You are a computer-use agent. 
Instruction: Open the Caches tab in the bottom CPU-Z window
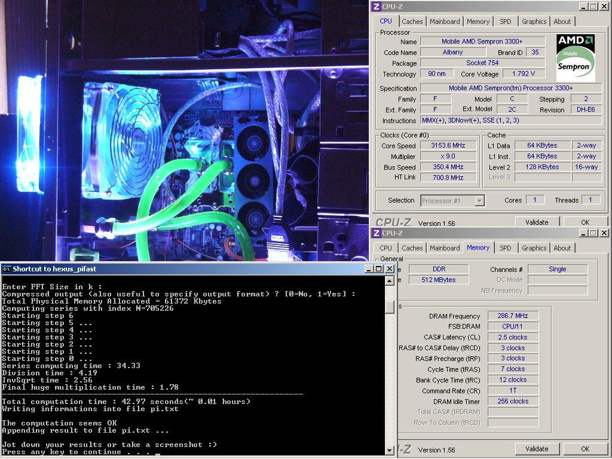tap(412, 248)
